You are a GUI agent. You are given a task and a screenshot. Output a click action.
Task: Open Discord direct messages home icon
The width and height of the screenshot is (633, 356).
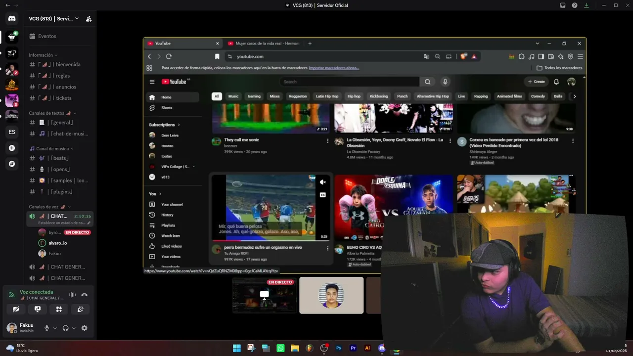point(12,19)
